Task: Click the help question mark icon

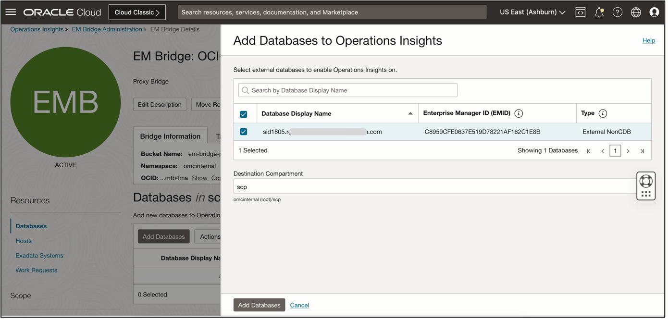Action: 618,12
